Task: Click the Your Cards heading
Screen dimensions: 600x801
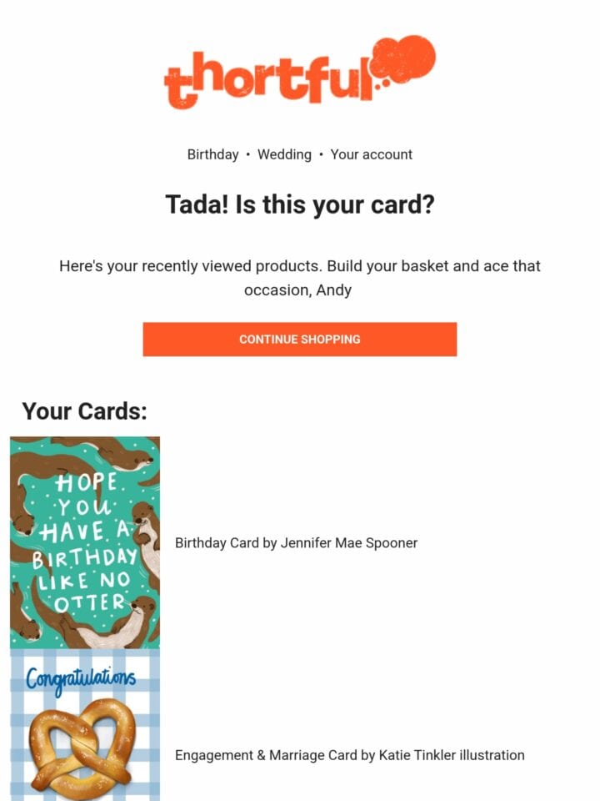Action: (85, 411)
